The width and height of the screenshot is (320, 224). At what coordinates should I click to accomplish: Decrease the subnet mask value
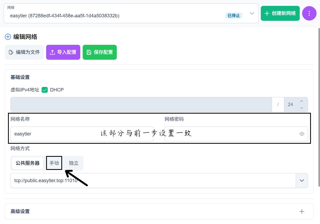pos(302,108)
